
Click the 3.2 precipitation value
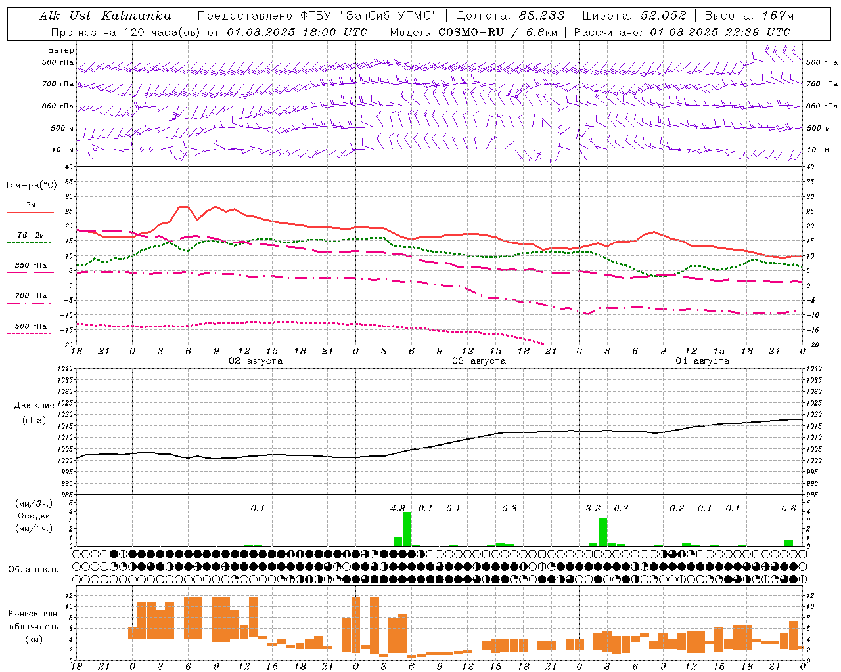point(593,508)
